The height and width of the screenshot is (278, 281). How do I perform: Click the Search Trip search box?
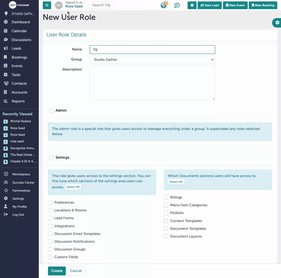click(101, 5)
